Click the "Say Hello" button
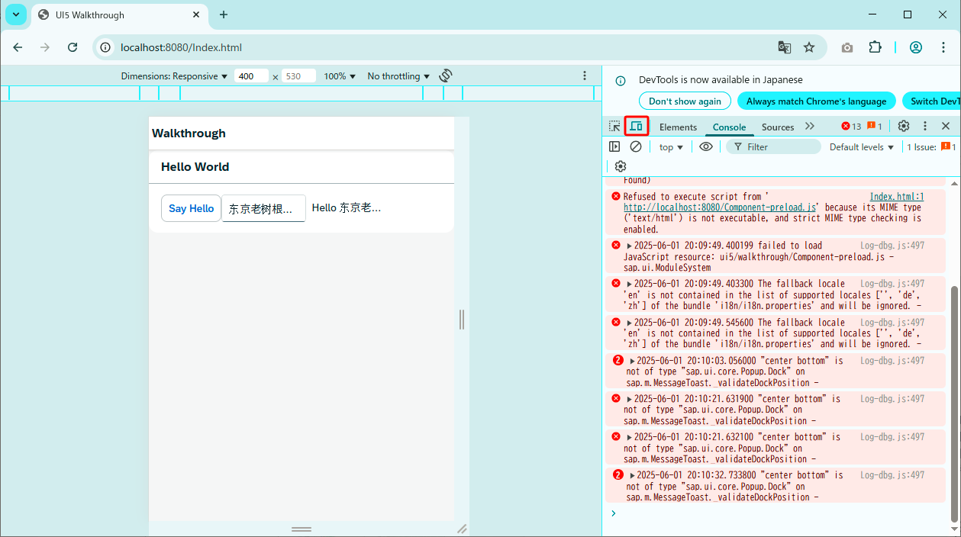This screenshot has height=537, width=961. point(191,207)
